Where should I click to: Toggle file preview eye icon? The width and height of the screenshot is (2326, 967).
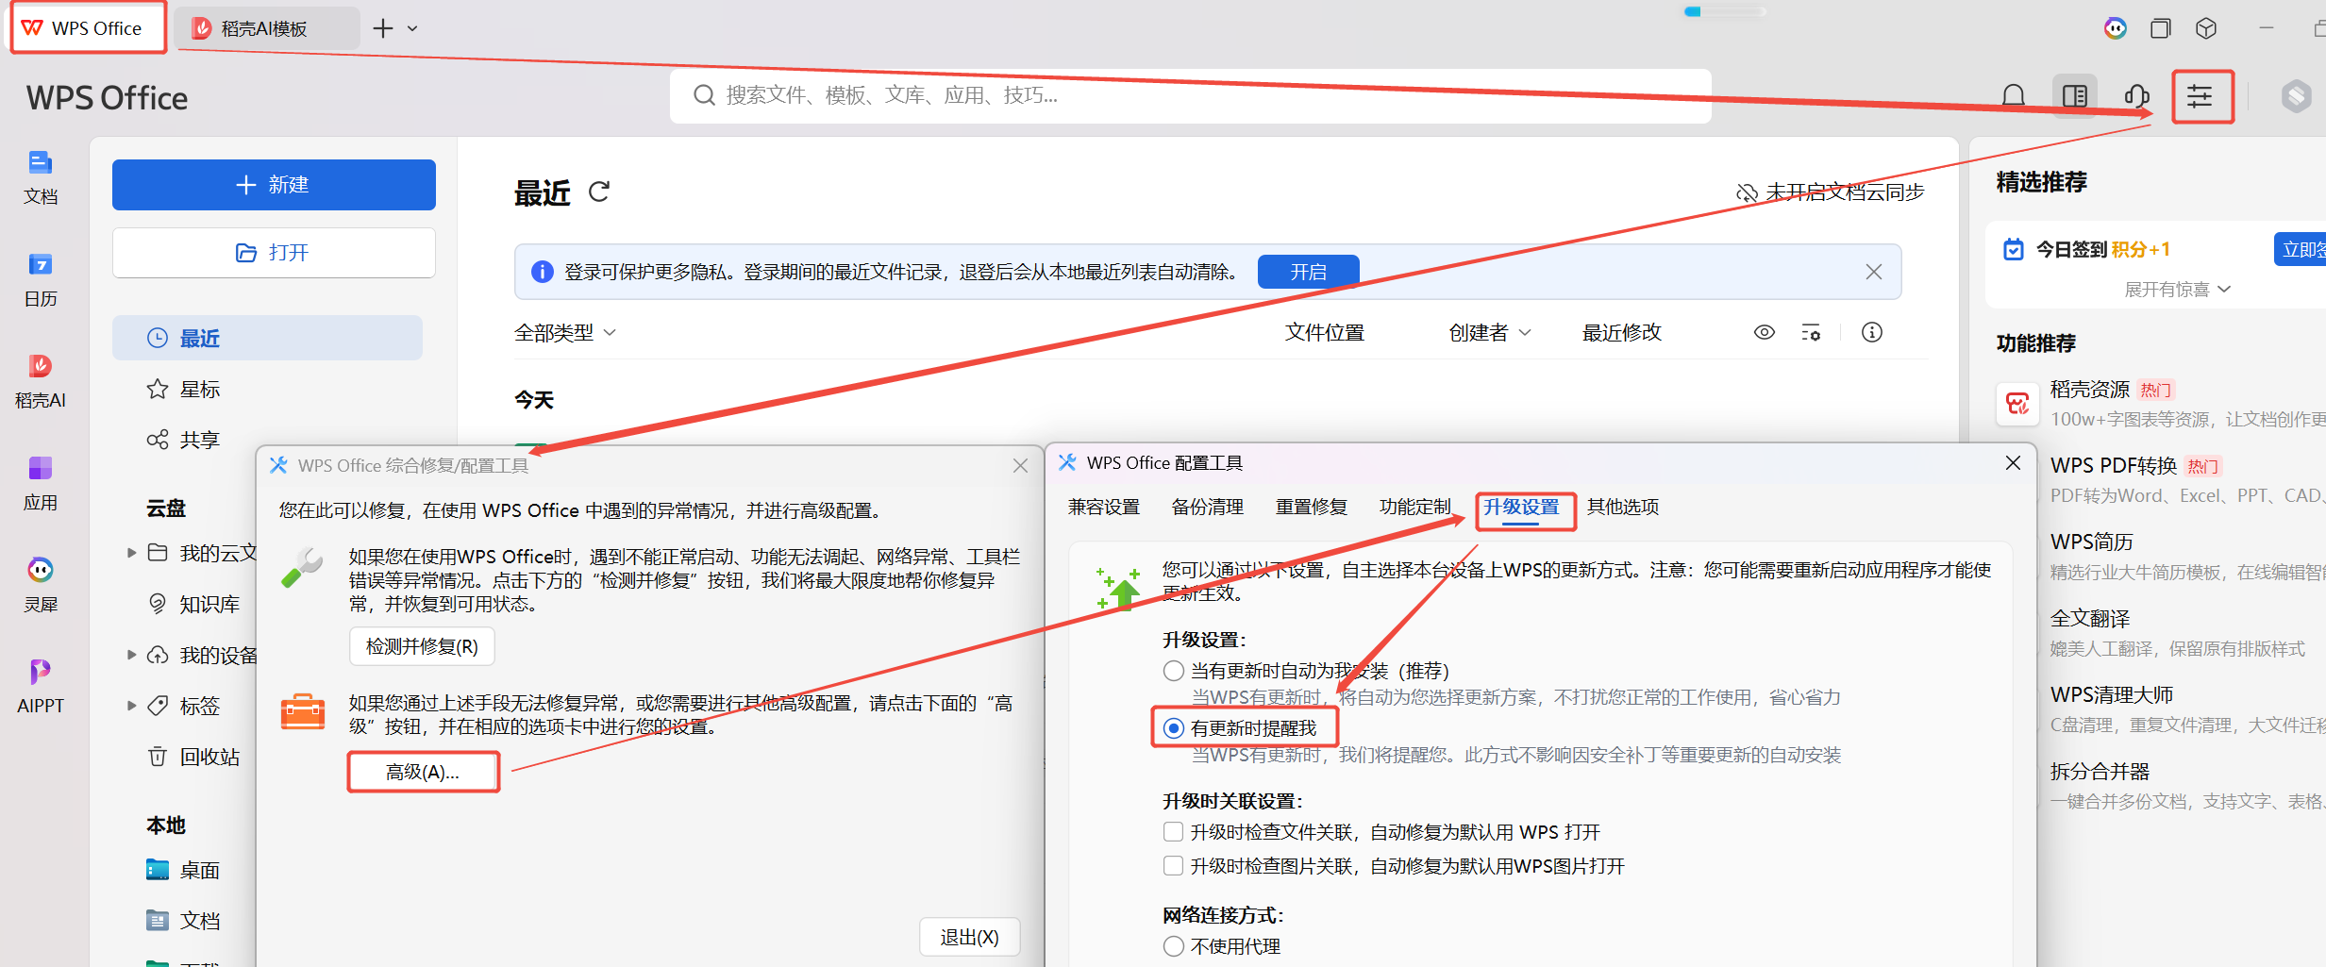1765,332
